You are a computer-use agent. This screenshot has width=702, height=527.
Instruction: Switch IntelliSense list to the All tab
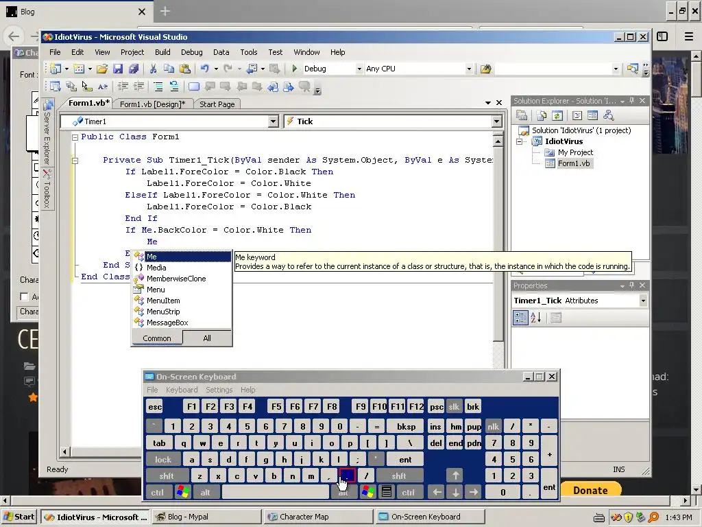pyautogui.click(x=207, y=338)
